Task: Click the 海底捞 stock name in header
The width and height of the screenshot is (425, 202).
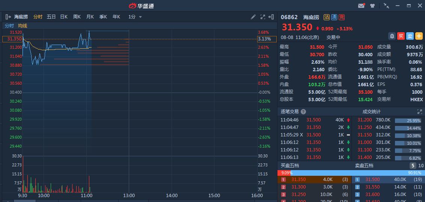Action: coord(311,17)
